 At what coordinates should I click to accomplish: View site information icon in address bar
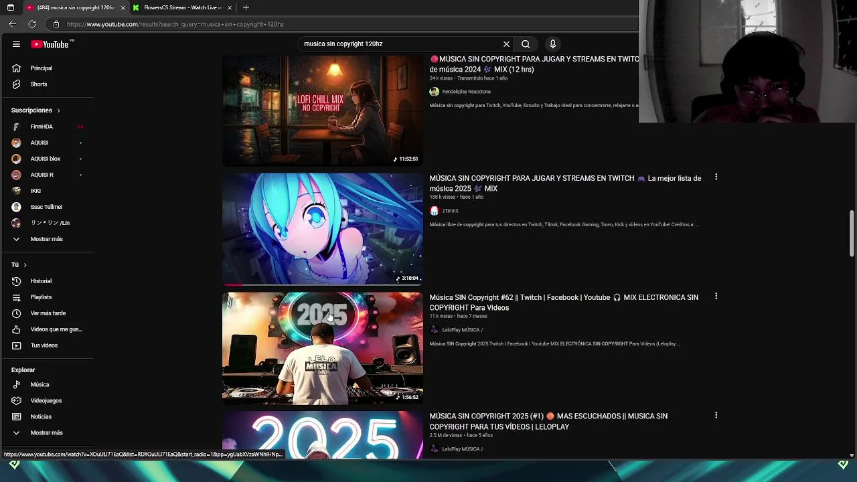(x=56, y=24)
